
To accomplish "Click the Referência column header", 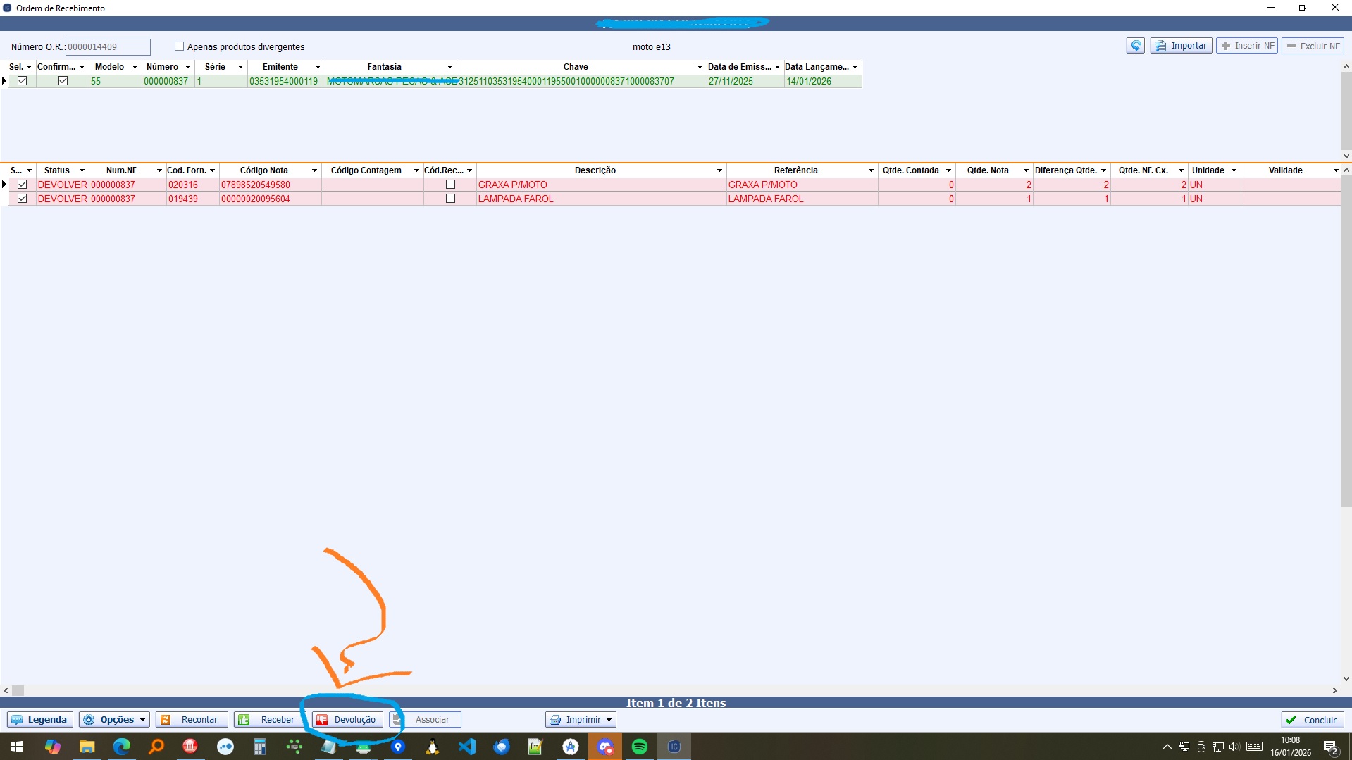I will coord(795,170).
